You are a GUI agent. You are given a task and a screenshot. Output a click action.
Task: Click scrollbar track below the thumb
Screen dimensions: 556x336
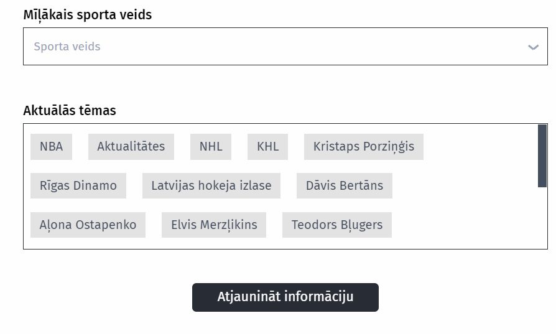542,218
